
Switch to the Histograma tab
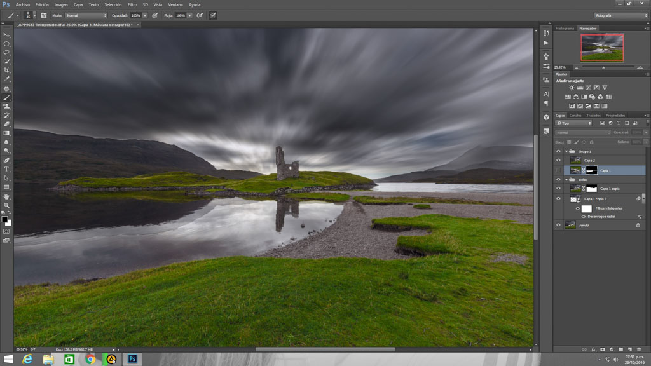click(565, 29)
